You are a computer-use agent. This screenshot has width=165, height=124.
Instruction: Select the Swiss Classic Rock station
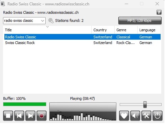[82, 43]
